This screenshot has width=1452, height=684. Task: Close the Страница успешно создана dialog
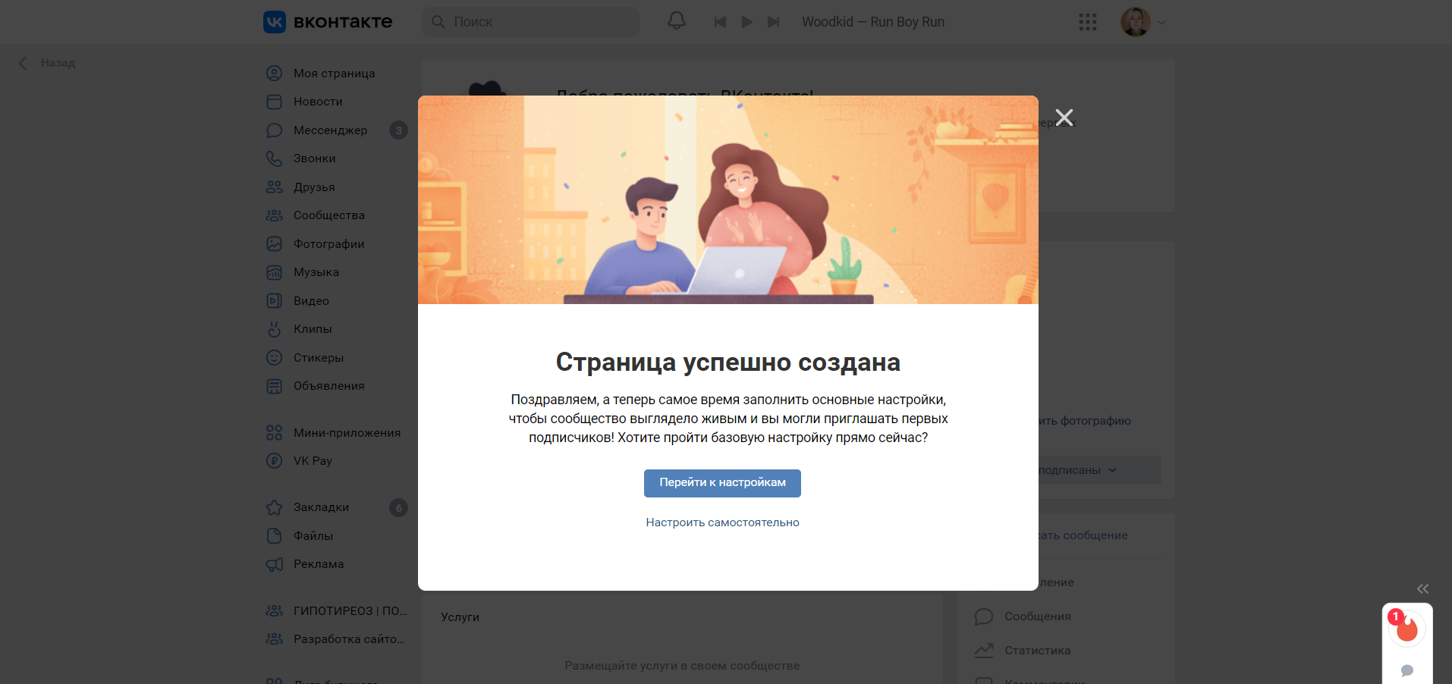click(x=1064, y=118)
